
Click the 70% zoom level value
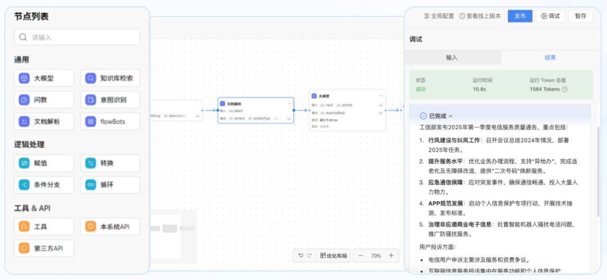pyautogui.click(x=376, y=256)
